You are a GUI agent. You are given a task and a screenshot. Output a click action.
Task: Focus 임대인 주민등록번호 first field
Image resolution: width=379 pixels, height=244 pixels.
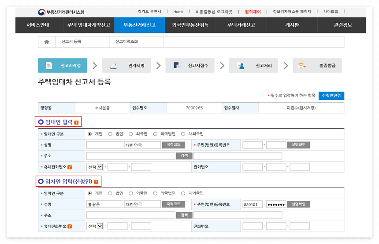(x=253, y=145)
